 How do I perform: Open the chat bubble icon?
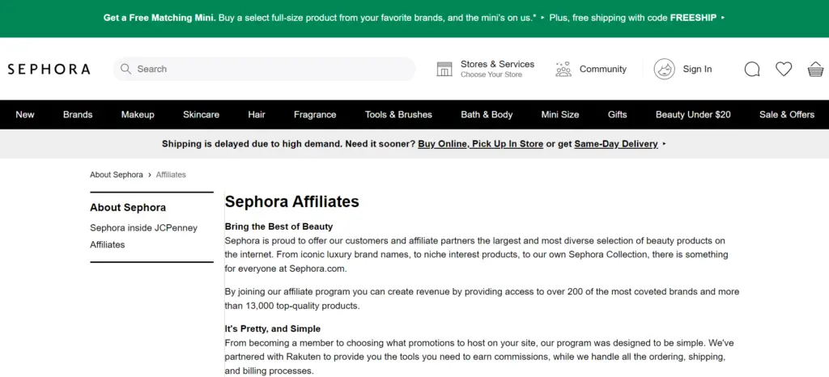752,70
